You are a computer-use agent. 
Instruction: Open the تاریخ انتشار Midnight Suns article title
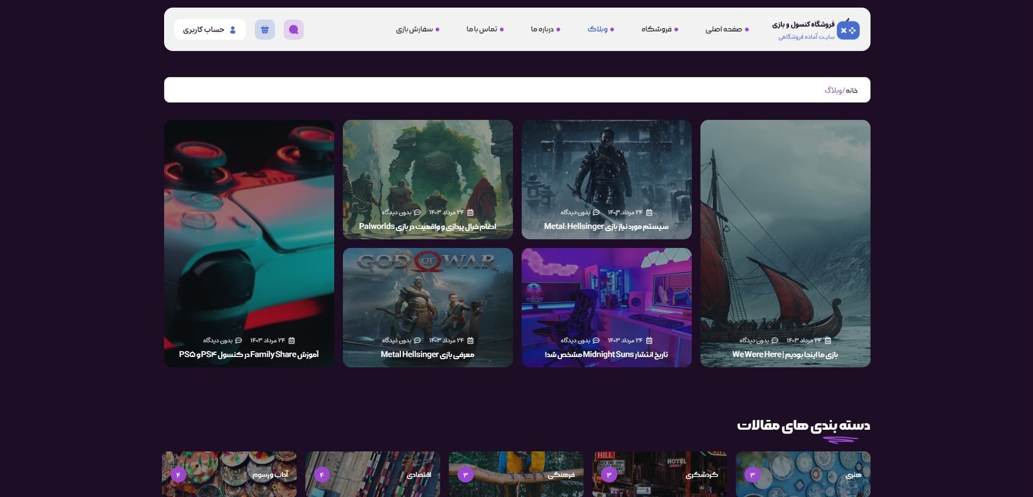click(x=606, y=354)
